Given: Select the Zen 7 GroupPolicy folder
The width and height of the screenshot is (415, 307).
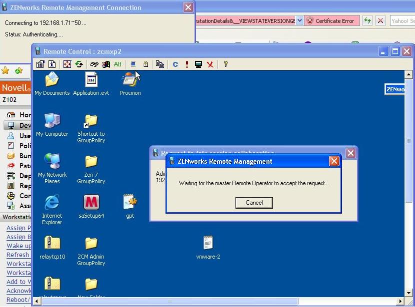Looking at the screenshot, I should coord(91,169).
